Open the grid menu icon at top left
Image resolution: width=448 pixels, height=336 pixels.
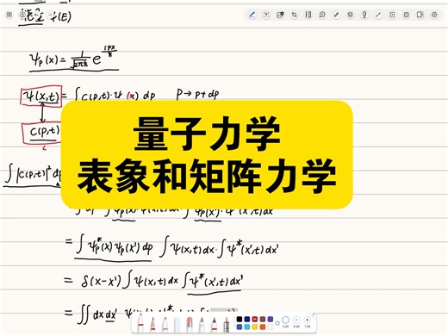click(9, 15)
